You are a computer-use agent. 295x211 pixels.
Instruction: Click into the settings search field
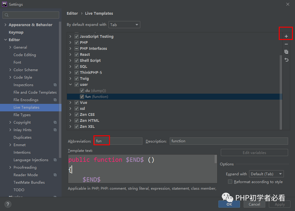point(31,15)
